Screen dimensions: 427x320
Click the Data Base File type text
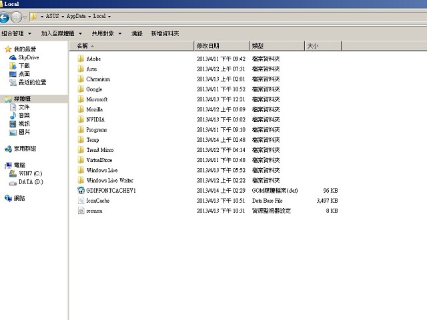tap(267, 201)
